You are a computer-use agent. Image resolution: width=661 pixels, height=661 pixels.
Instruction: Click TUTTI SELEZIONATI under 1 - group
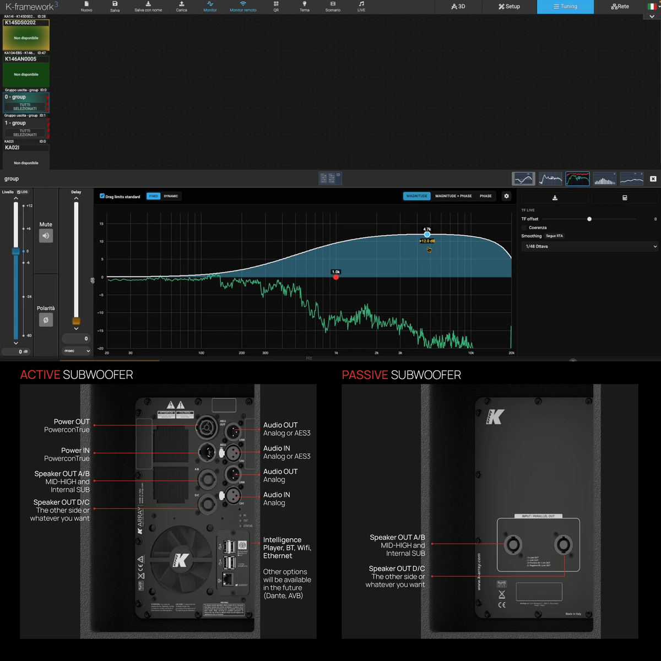tap(25, 133)
